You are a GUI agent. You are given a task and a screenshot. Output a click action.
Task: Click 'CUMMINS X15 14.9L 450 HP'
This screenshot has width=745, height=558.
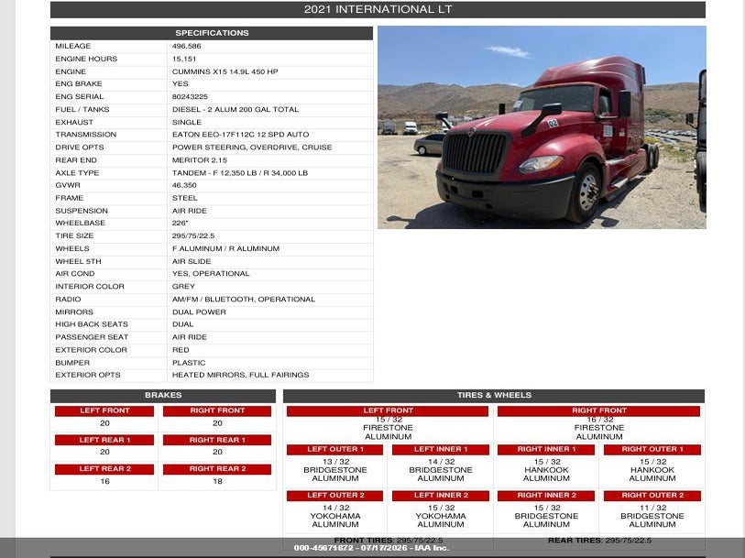pyautogui.click(x=225, y=71)
